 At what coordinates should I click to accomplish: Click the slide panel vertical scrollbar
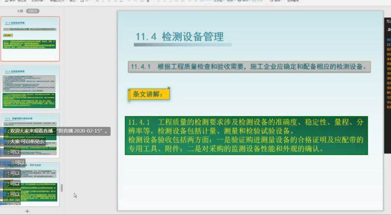62,187
